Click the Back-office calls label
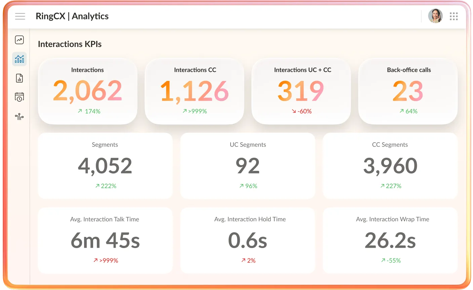This screenshot has height=290, width=473. (x=409, y=70)
